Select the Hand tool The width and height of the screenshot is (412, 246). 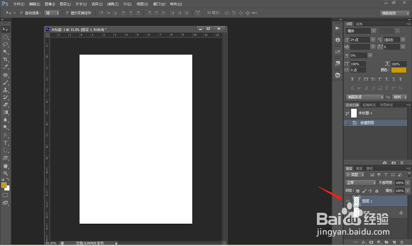5,166
